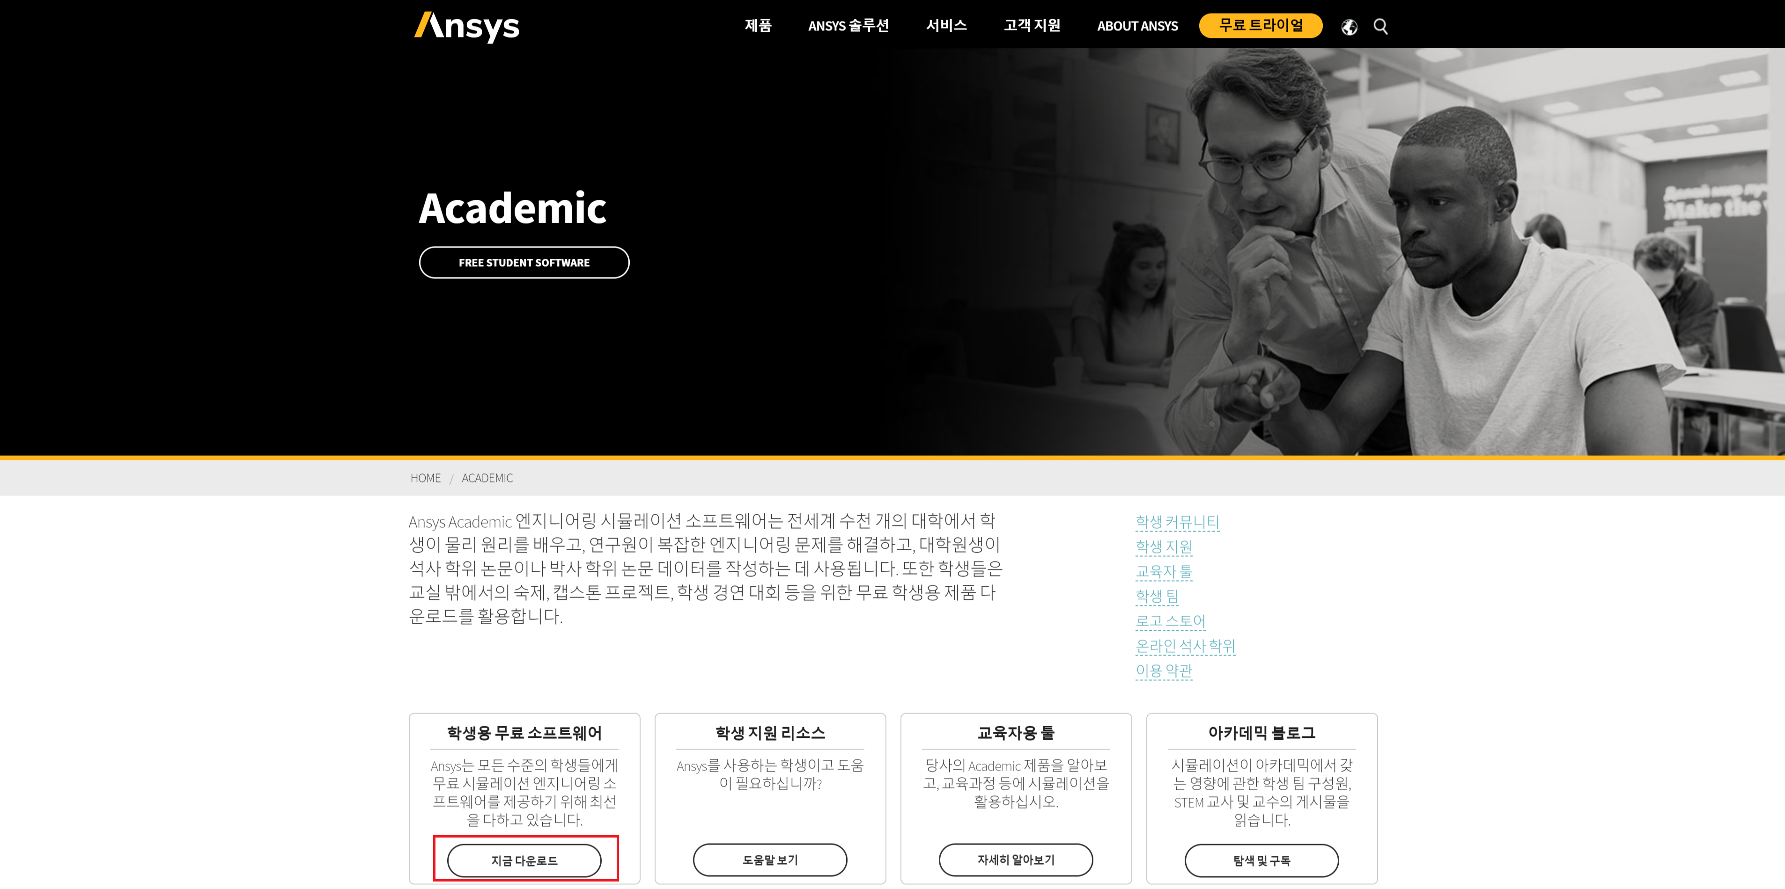The height and width of the screenshot is (889, 1785).
Task: Go to HOME in the breadcrumb
Action: pyautogui.click(x=425, y=478)
